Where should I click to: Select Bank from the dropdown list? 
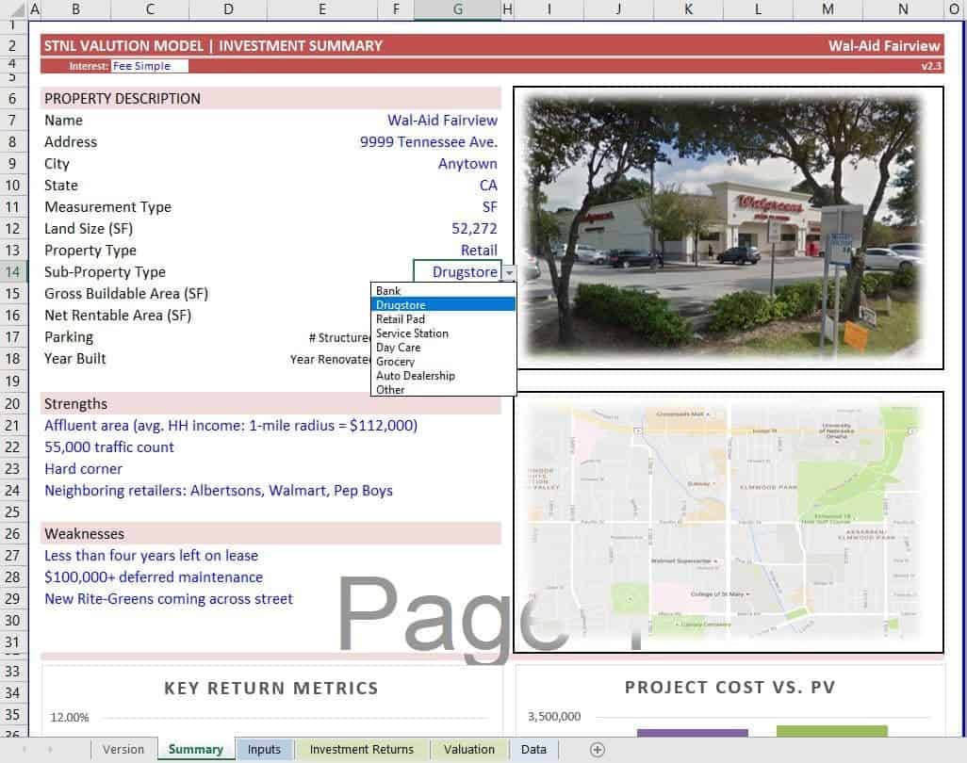point(443,291)
